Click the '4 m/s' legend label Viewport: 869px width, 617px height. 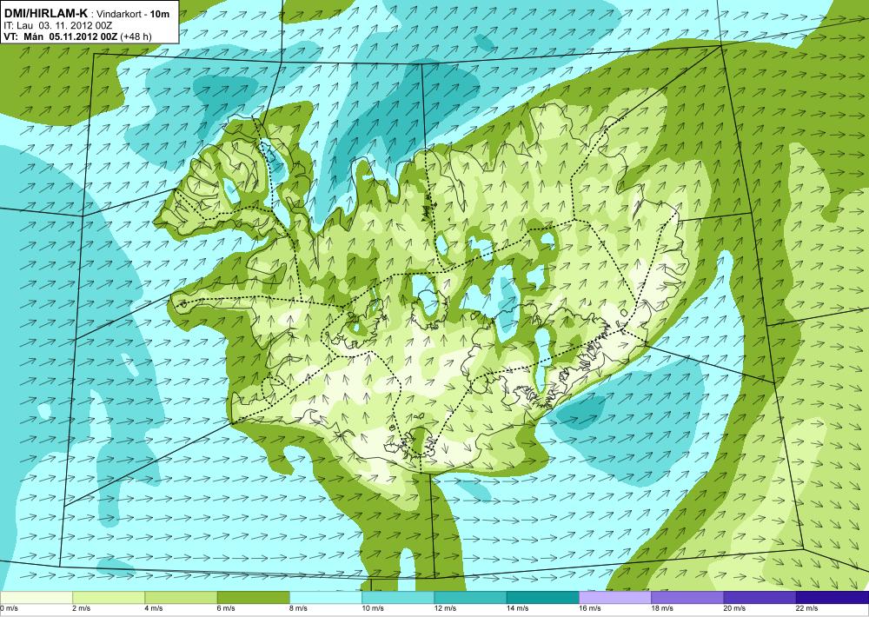coord(154,608)
